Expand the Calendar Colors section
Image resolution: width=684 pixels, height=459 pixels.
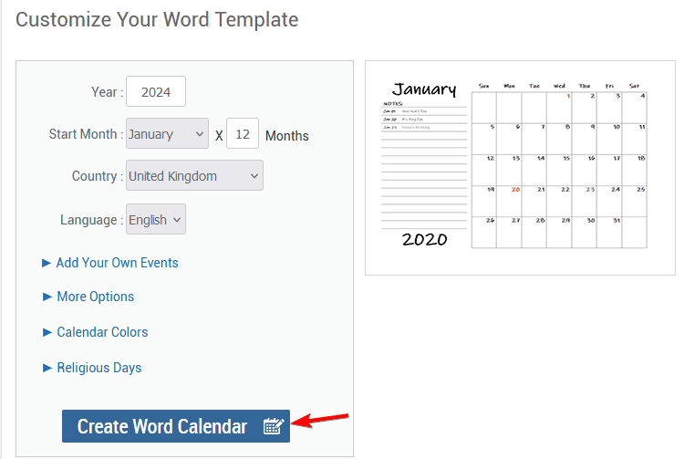pos(102,332)
